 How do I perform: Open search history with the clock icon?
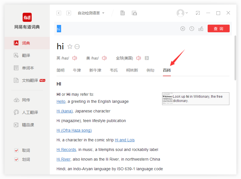point(191,28)
